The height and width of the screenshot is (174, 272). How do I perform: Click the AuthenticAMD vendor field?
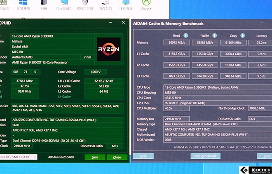pos(46,57)
